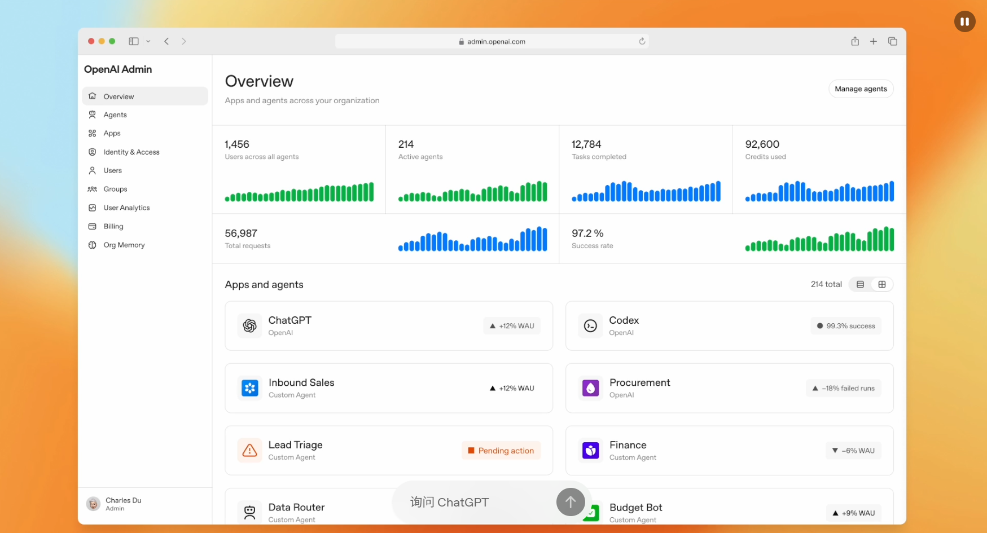
Task: Switch to grid view layout
Action: [x=882, y=285]
